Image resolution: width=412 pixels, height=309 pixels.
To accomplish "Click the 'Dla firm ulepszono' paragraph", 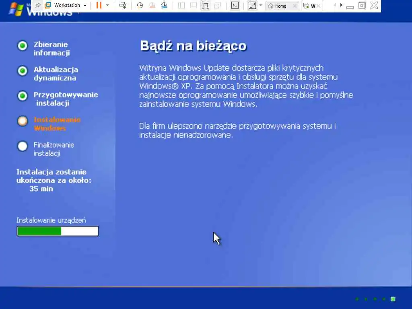I will pos(237,130).
